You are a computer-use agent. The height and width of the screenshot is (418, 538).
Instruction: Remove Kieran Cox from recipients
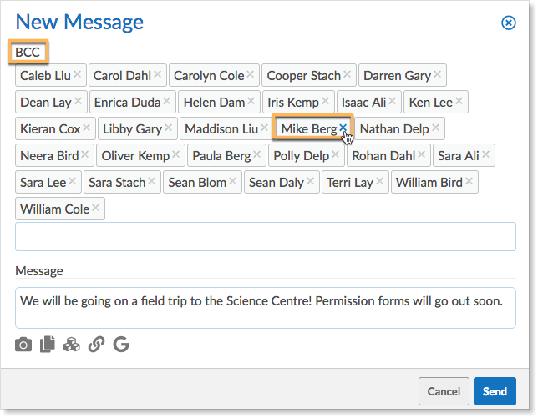[x=87, y=128]
